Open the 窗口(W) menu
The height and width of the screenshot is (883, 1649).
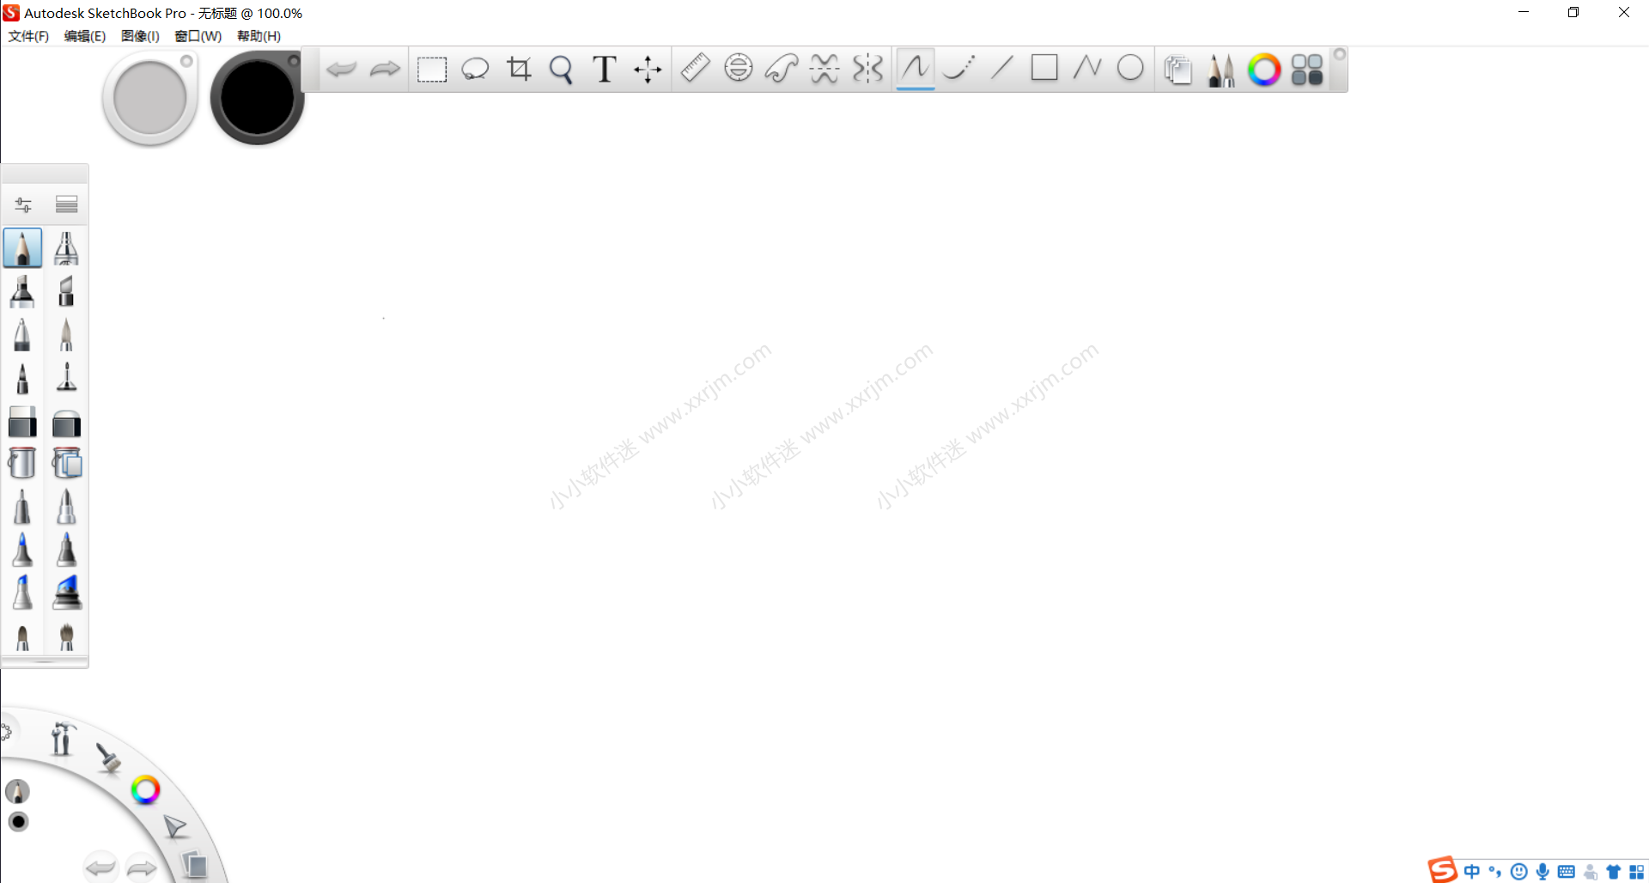[x=198, y=36]
